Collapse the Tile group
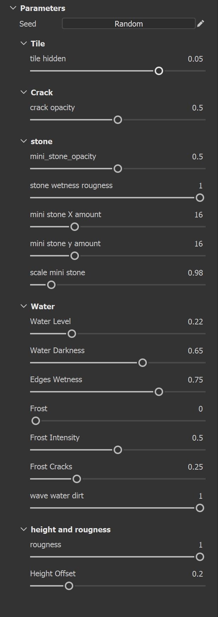 click(24, 44)
